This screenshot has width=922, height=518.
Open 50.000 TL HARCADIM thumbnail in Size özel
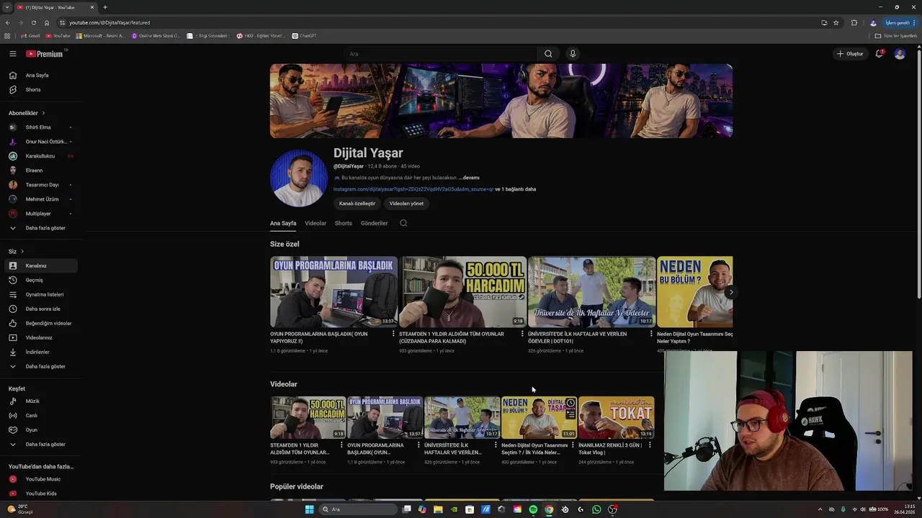[x=463, y=292]
